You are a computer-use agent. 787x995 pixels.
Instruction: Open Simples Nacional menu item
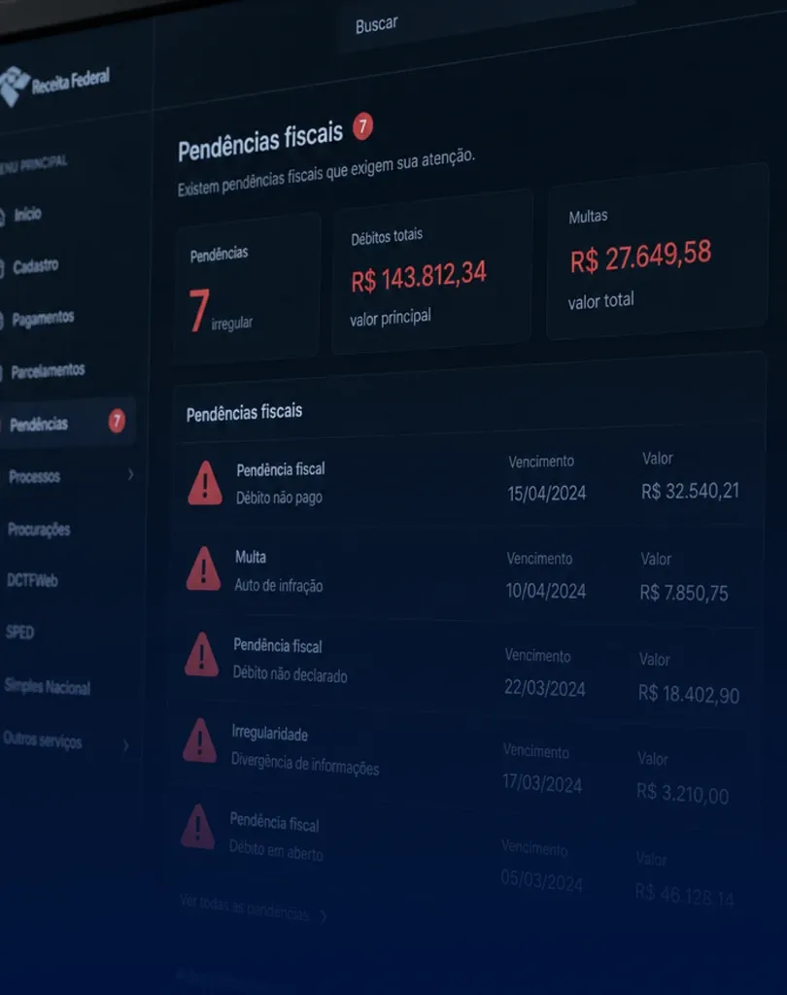click(47, 686)
